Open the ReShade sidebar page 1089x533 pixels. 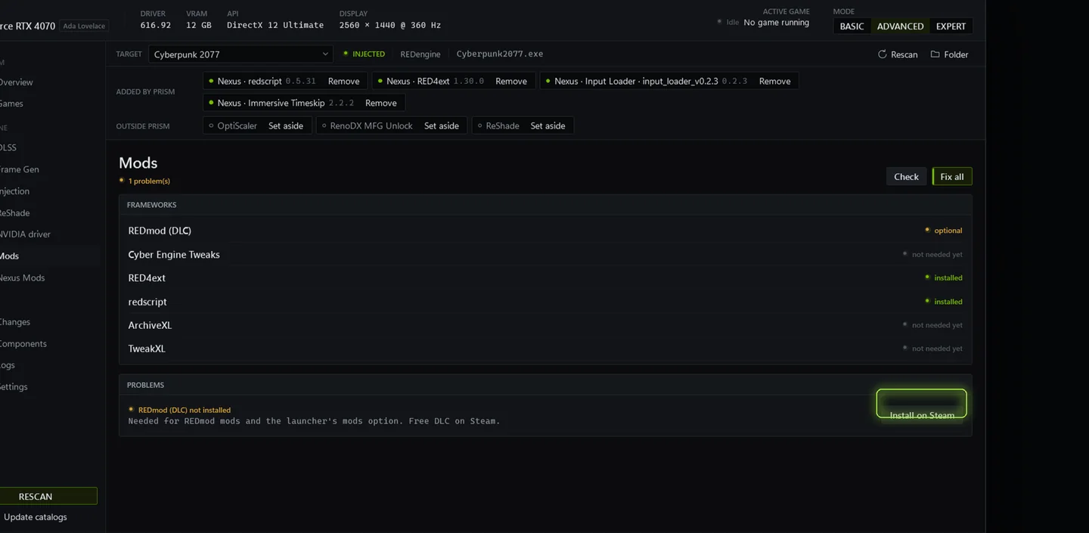tap(14, 213)
